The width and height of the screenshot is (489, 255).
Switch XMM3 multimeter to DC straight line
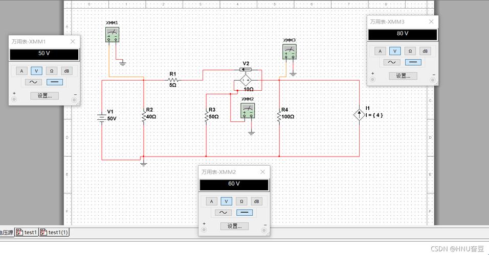click(x=413, y=62)
